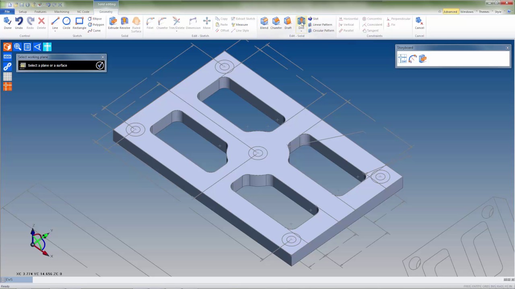Choose the Polygon sketch tool
This screenshot has height=289, width=515.
(x=96, y=24)
